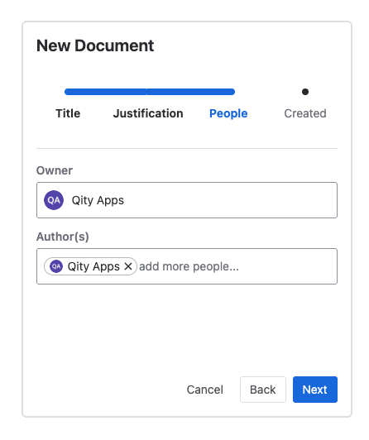Open the Owner selection field
Viewport: 369px width, 440px height.
coord(187,200)
